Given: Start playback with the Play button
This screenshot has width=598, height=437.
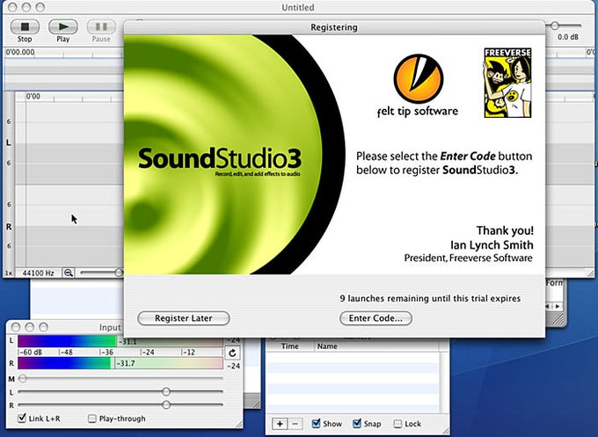Looking at the screenshot, I should click(x=63, y=26).
